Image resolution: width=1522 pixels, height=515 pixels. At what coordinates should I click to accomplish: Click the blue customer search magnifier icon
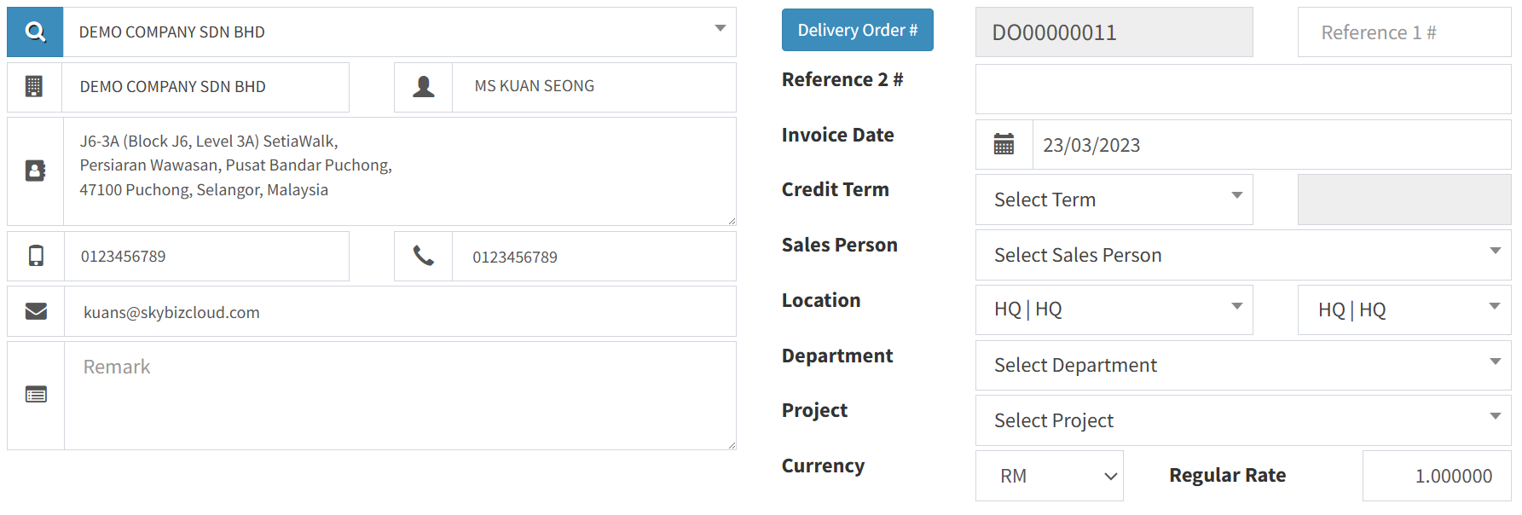click(x=35, y=32)
